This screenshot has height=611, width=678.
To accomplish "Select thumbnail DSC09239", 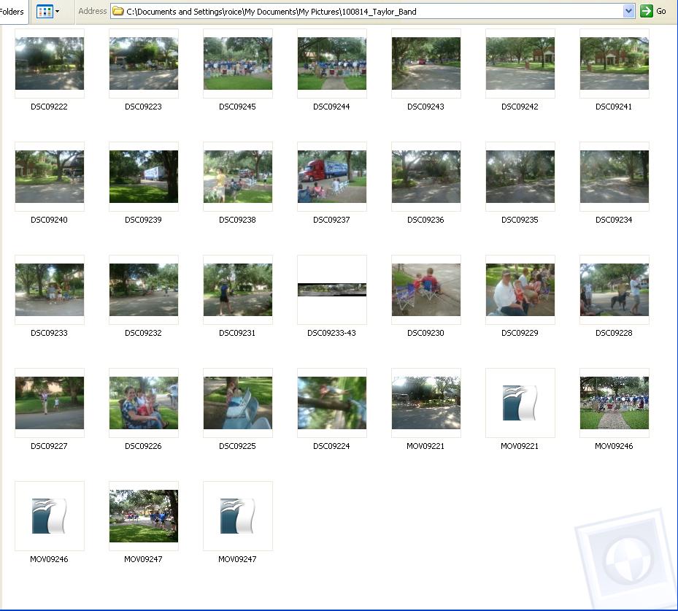I will (x=144, y=177).
